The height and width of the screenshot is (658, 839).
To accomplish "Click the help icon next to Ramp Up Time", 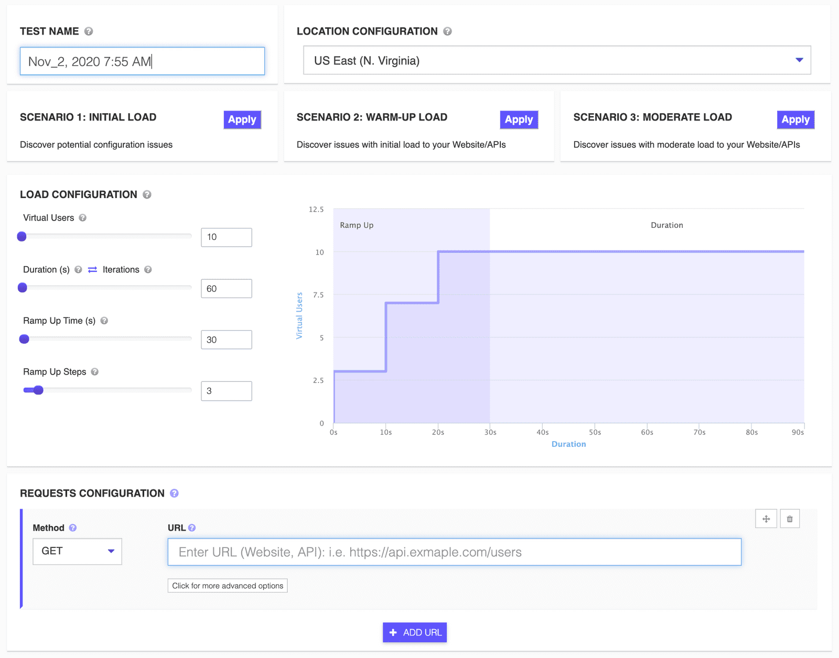I will pyautogui.click(x=104, y=321).
